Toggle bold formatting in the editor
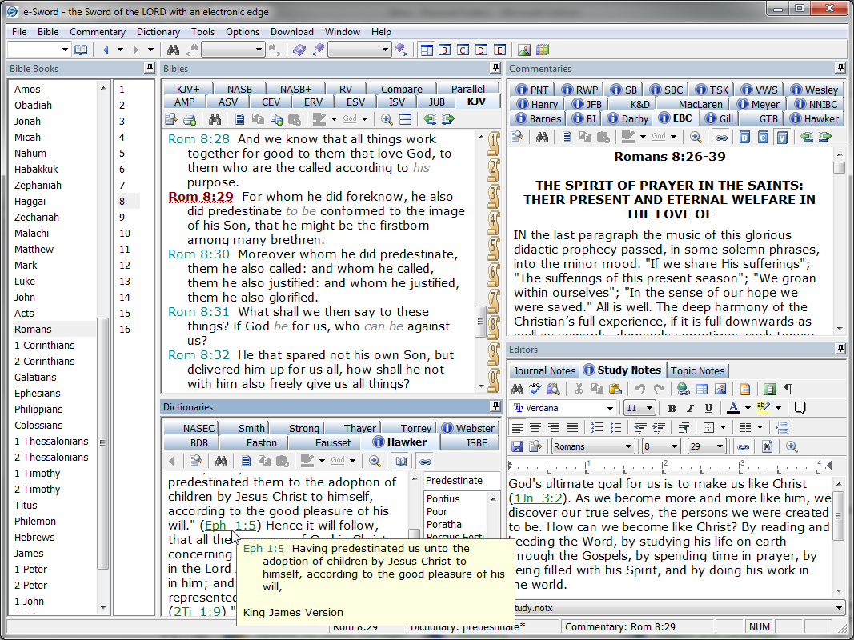 672,409
